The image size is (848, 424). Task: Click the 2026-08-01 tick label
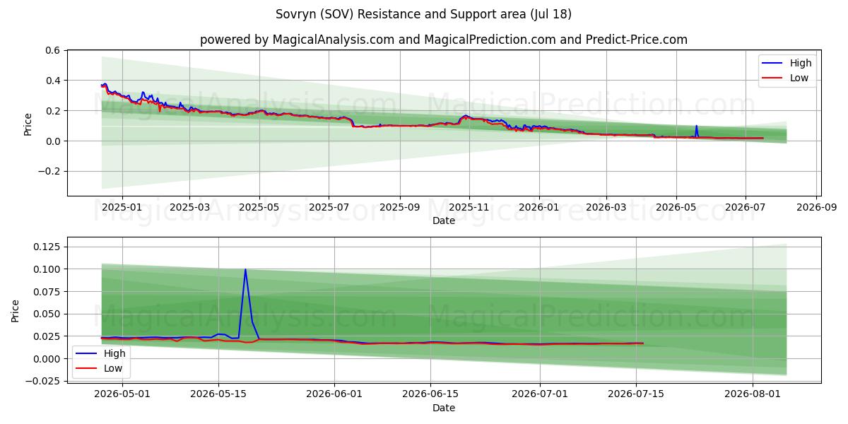753,394
